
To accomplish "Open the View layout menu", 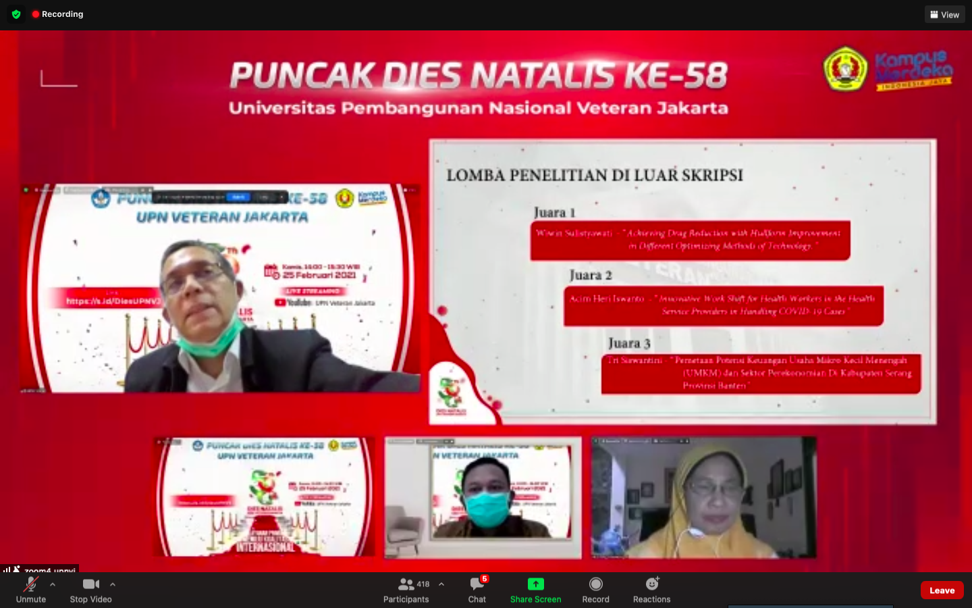I will [944, 14].
